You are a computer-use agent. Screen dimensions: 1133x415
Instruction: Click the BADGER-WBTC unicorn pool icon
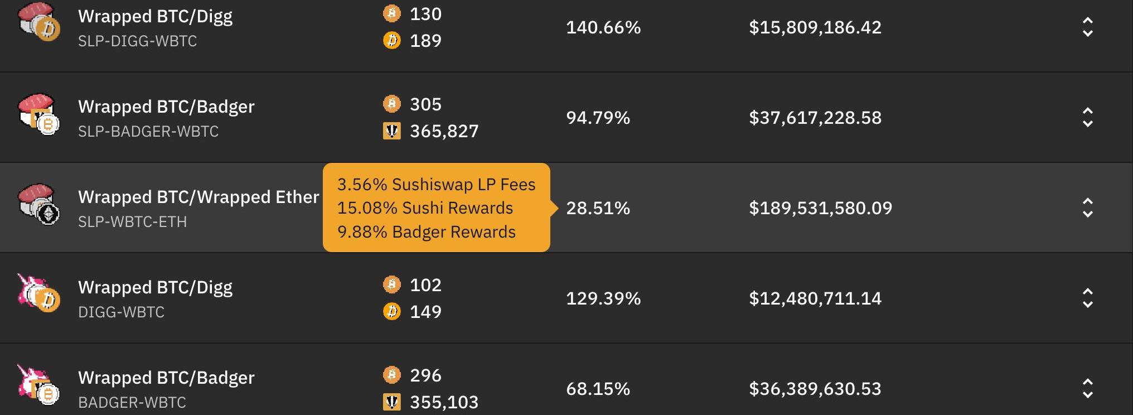pyautogui.click(x=39, y=384)
